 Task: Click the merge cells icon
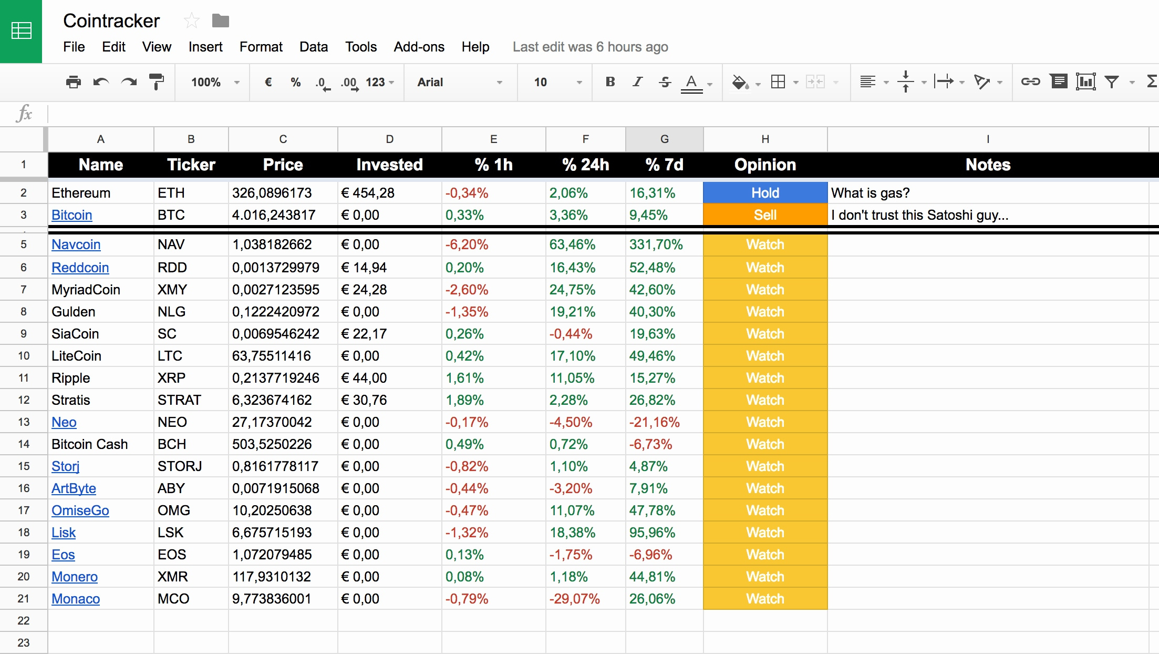click(x=813, y=82)
